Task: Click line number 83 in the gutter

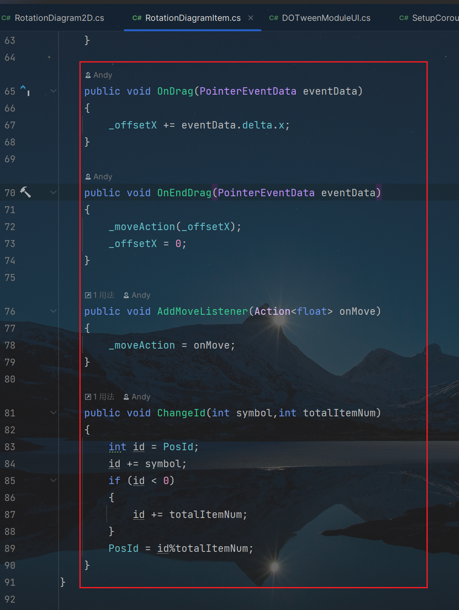Action: (x=10, y=447)
